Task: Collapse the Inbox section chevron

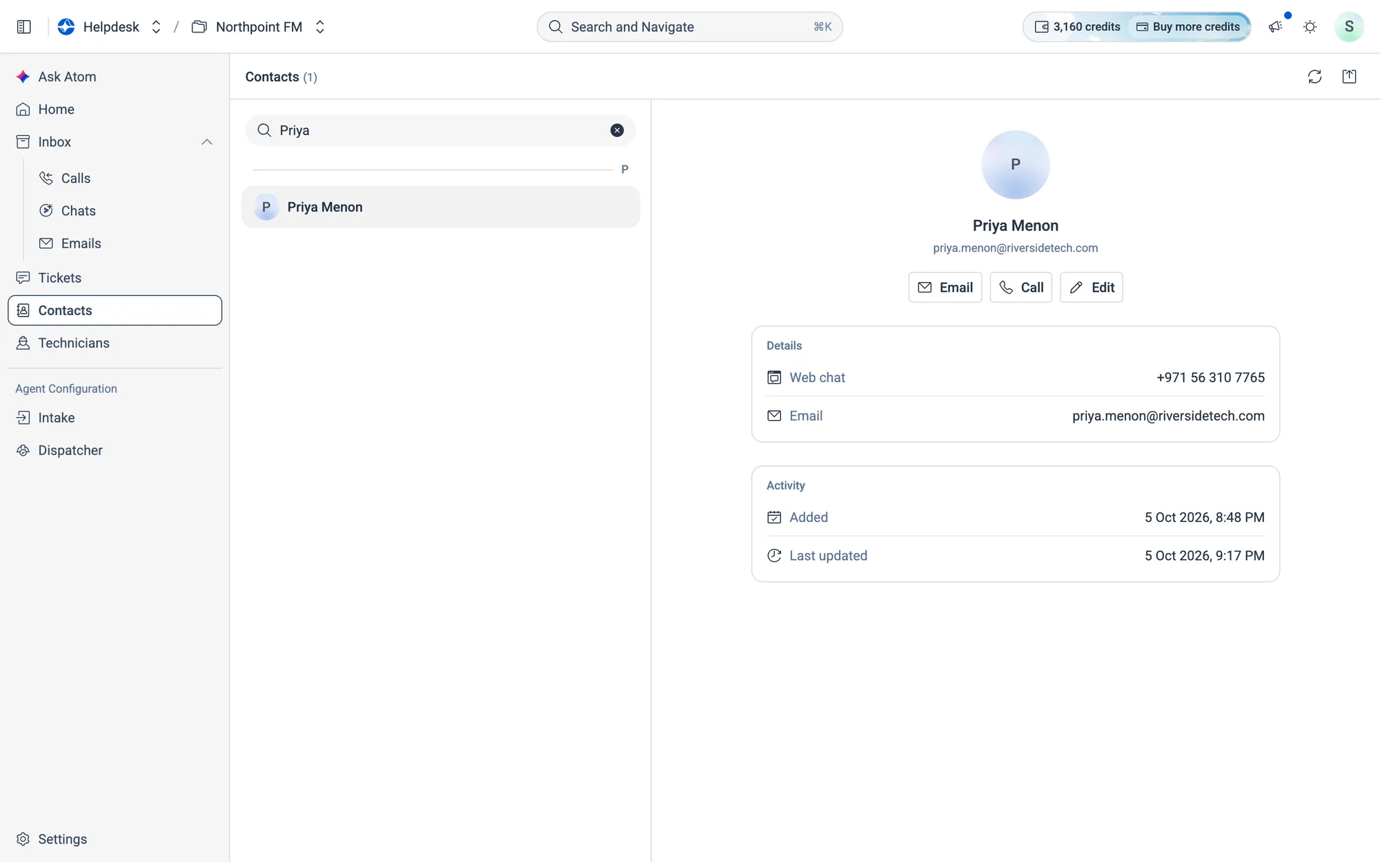Action: click(x=206, y=142)
